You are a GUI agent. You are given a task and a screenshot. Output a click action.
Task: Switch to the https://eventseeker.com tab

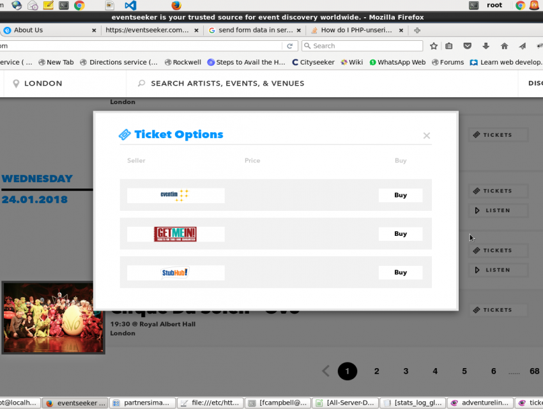click(x=152, y=30)
